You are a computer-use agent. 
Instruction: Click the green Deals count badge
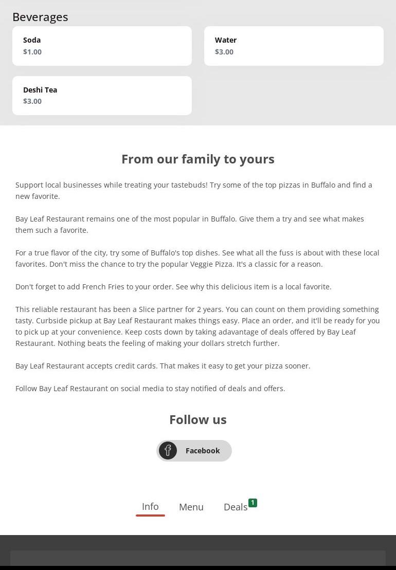click(253, 503)
